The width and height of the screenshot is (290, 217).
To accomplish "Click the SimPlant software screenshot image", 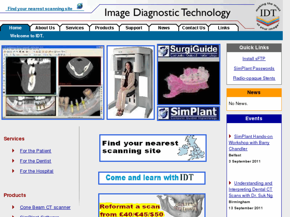I will pyautogui.click(x=53, y=82).
